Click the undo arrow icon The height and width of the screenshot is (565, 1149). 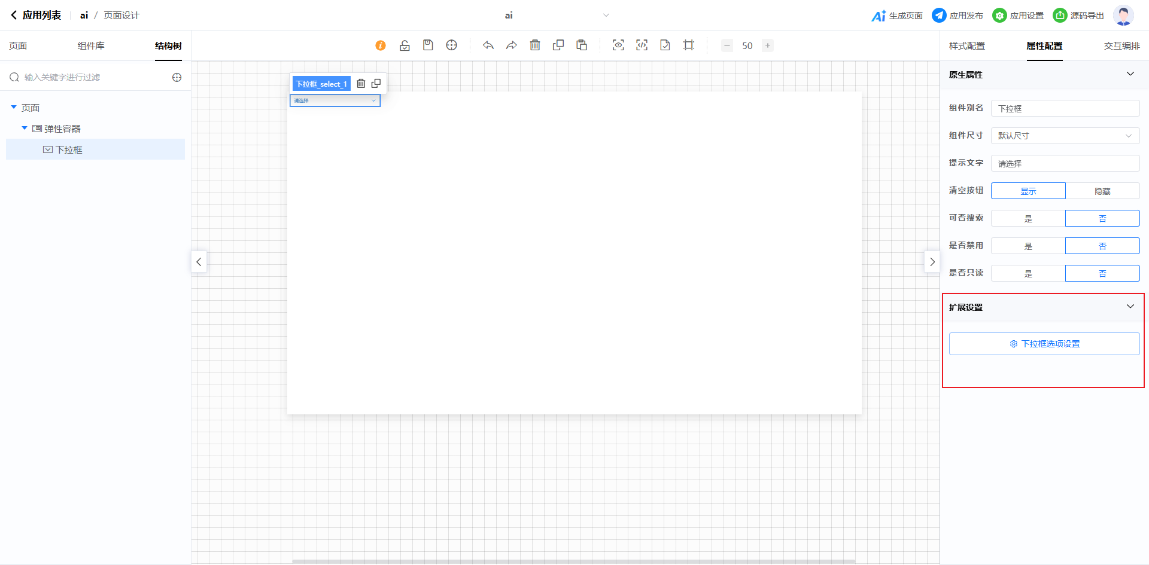(488, 45)
